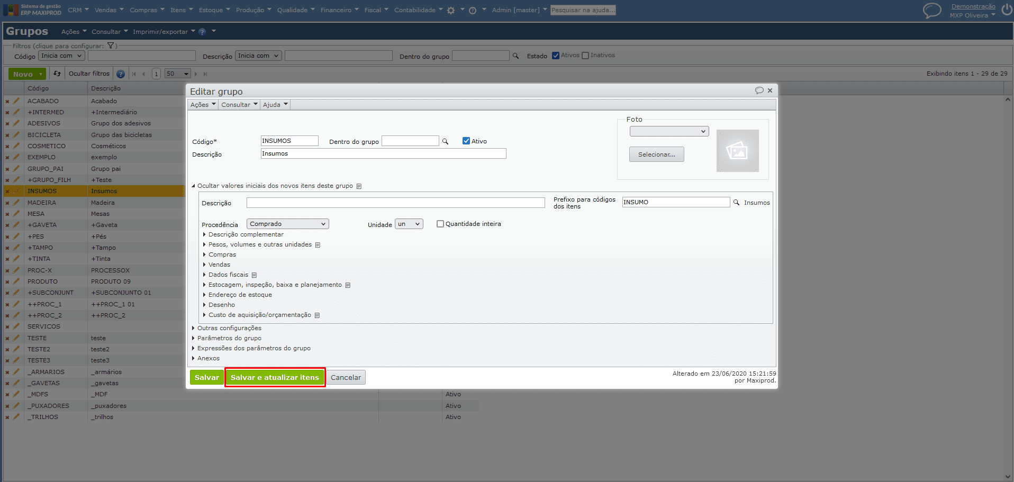Image resolution: width=1014 pixels, height=482 pixels.
Task: Toggle the Ativos filter checkbox
Action: coord(556,56)
